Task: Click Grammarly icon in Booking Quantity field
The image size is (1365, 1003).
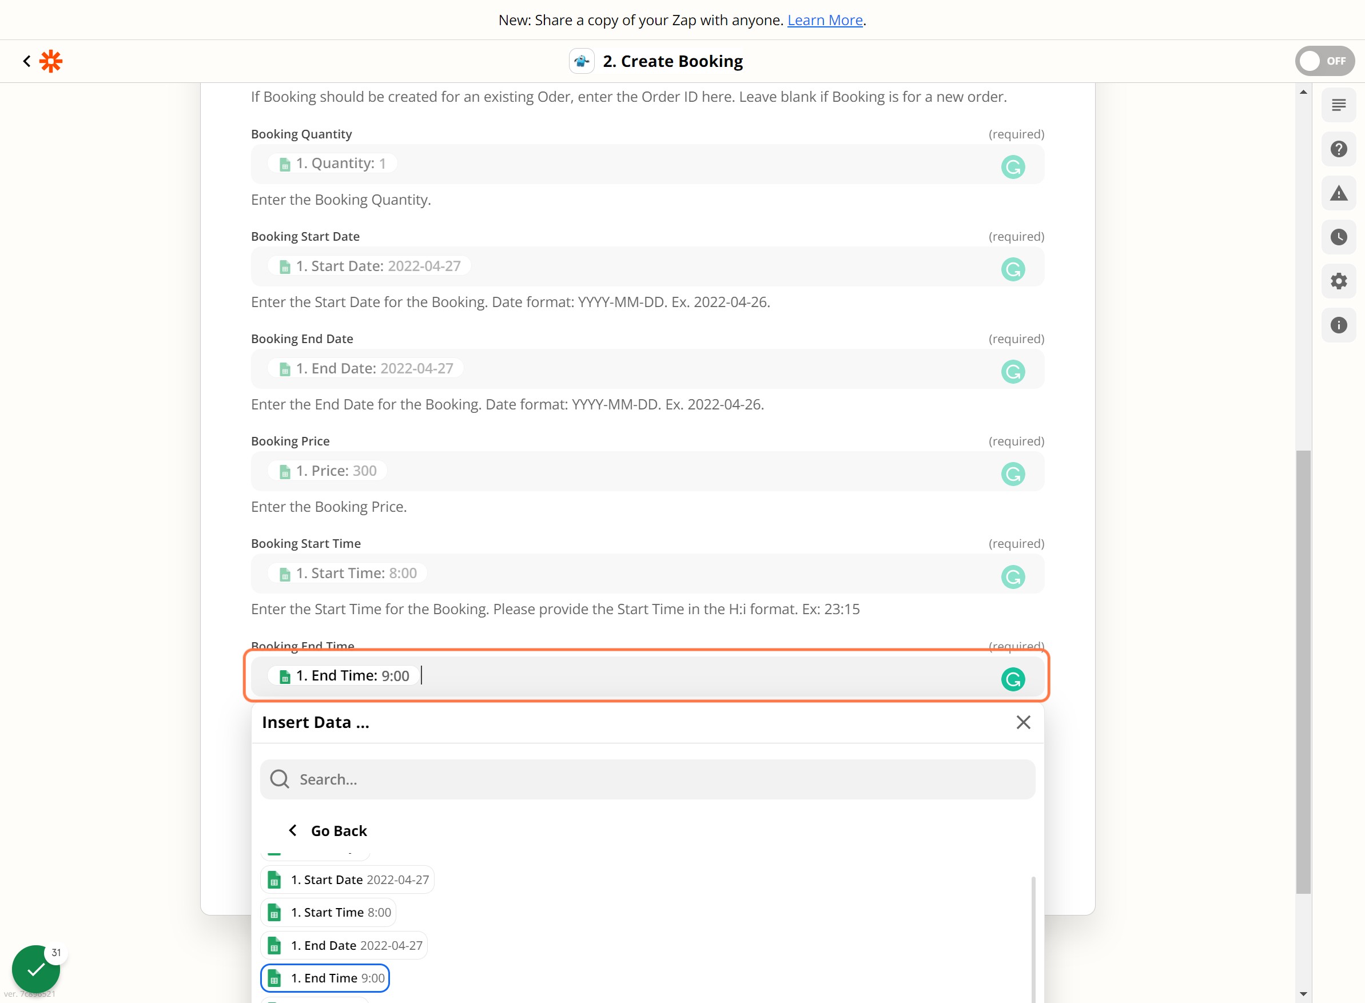Action: coord(1013,167)
